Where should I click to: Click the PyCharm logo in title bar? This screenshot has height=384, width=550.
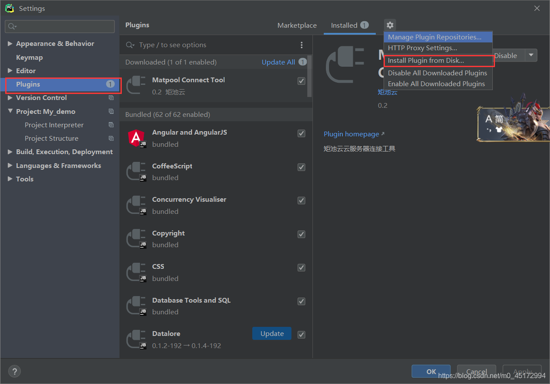[9, 8]
